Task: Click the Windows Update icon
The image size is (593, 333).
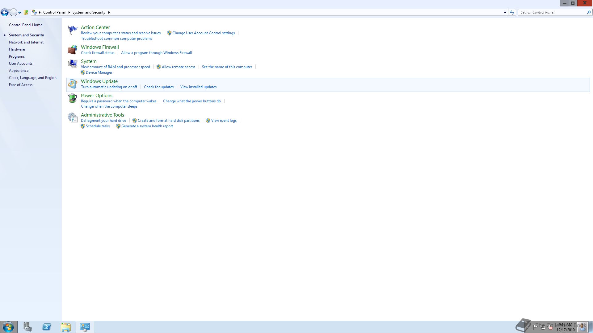Action: (72, 84)
